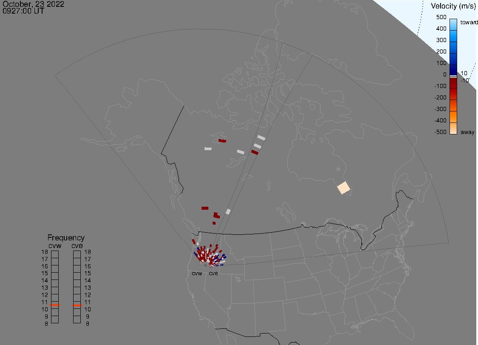
Task: Click the '400' velocity scale label
Action: [x=441, y=29]
